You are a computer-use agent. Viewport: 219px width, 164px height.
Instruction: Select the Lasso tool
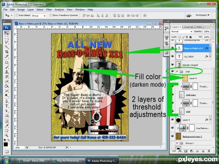(x=7, y=42)
